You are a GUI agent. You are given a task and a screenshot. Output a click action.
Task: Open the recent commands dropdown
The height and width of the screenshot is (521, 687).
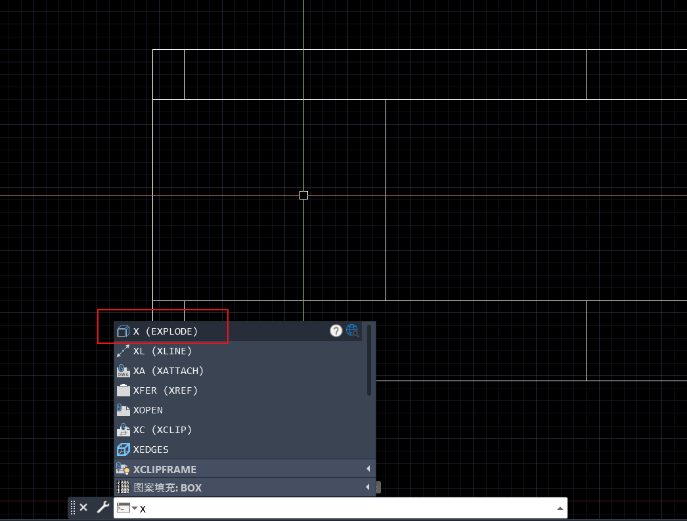pyautogui.click(x=127, y=508)
